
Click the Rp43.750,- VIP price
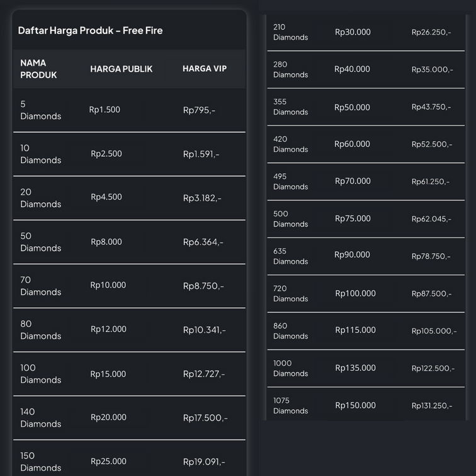point(431,107)
